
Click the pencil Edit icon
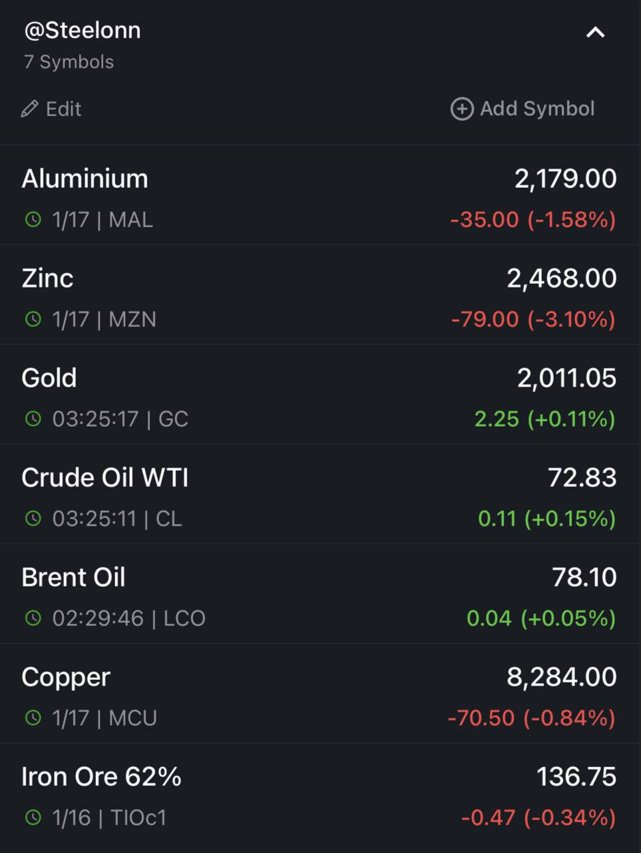(x=29, y=109)
